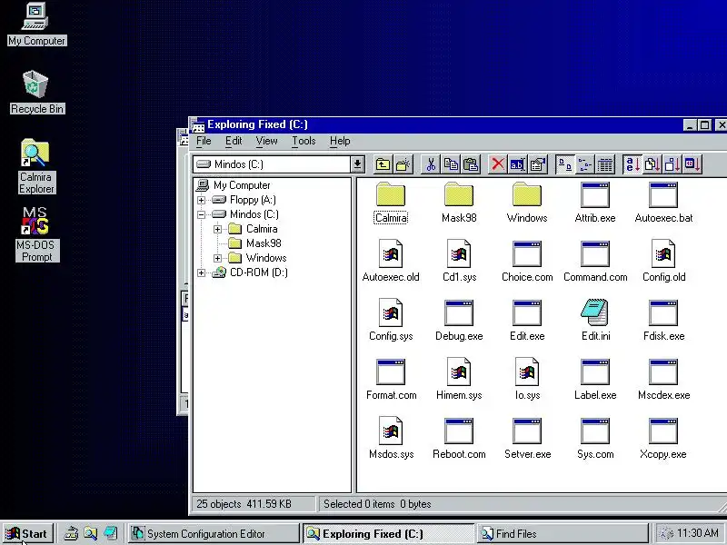Image resolution: width=727 pixels, height=545 pixels.
Task: Select the Mask98 folder in file pane
Action: (459, 195)
